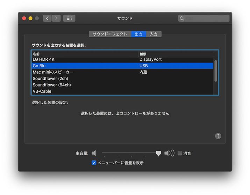Image resolution: width=250 pixels, height=195 pixels.
Task: Focus the search input field
Action: tap(204, 18)
